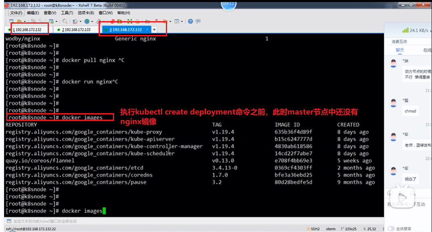432x232 pixels.
Task: Toggle the 全体禁言 mute-all switch
Action: (391, 228)
